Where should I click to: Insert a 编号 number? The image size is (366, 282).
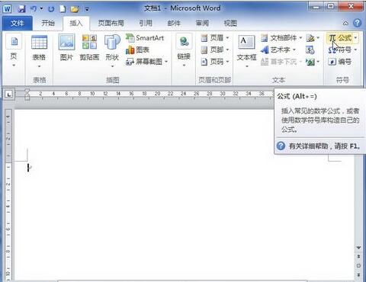[340, 62]
